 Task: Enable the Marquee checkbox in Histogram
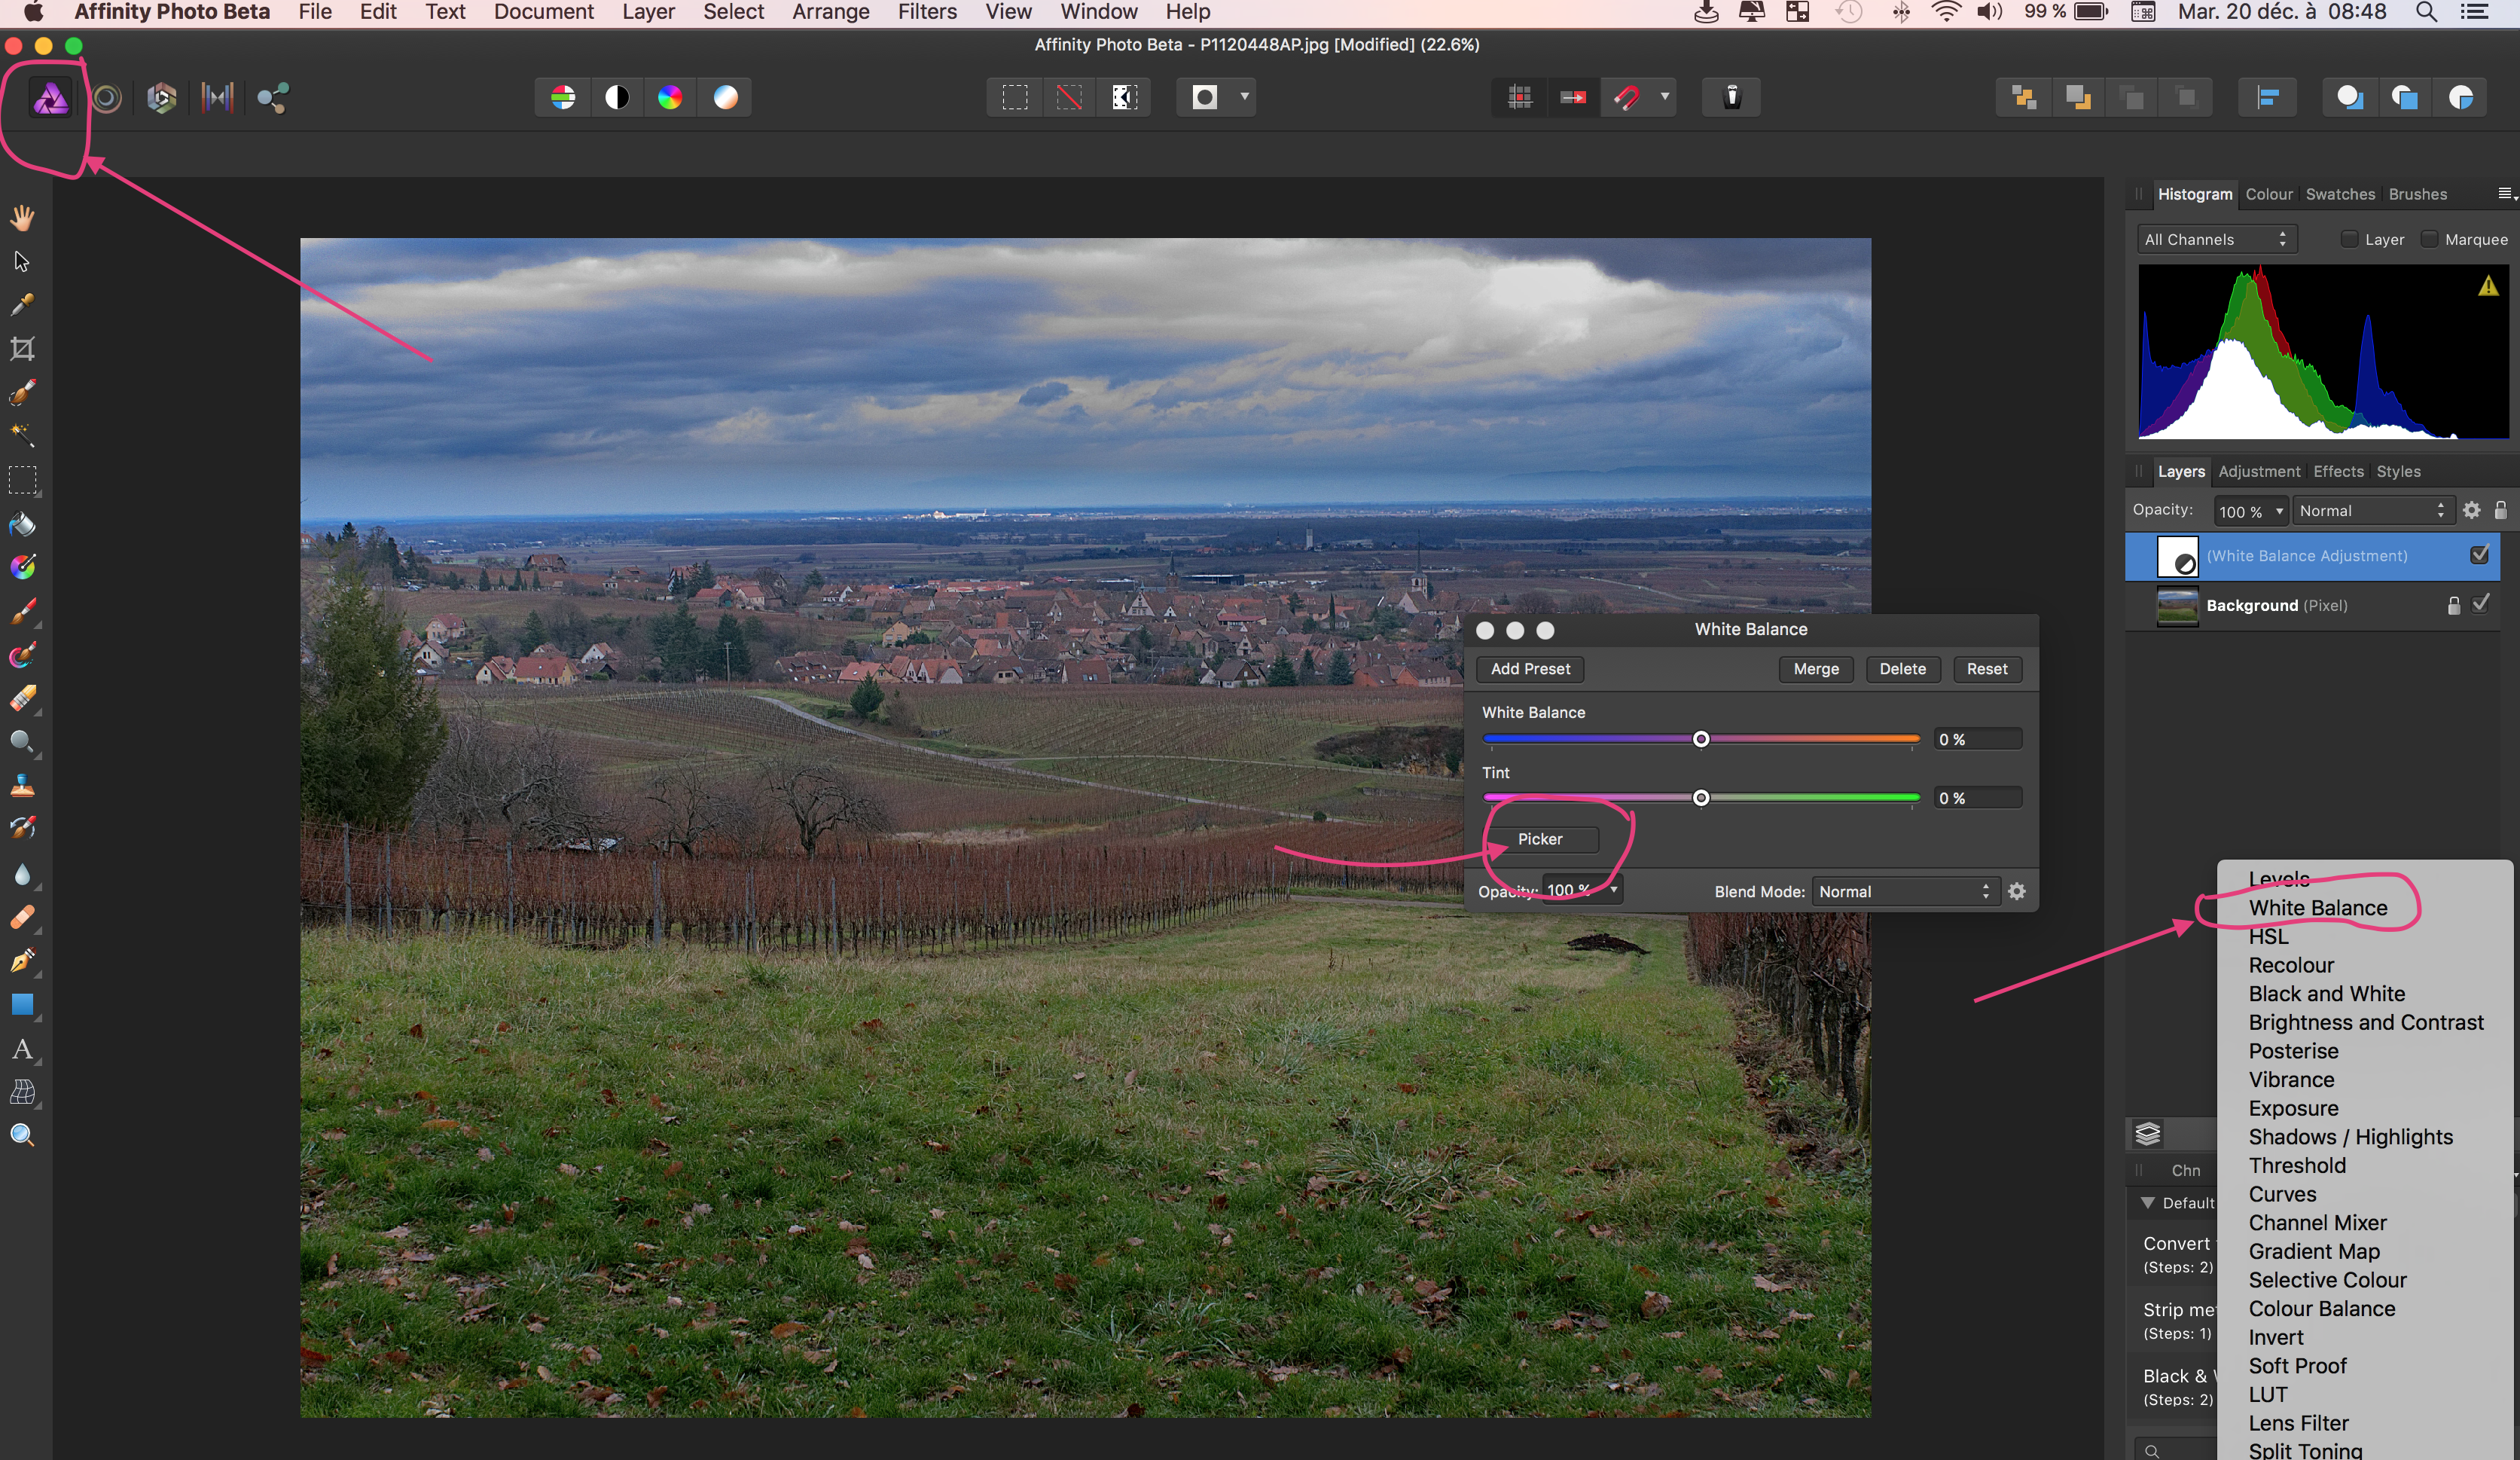(2429, 239)
